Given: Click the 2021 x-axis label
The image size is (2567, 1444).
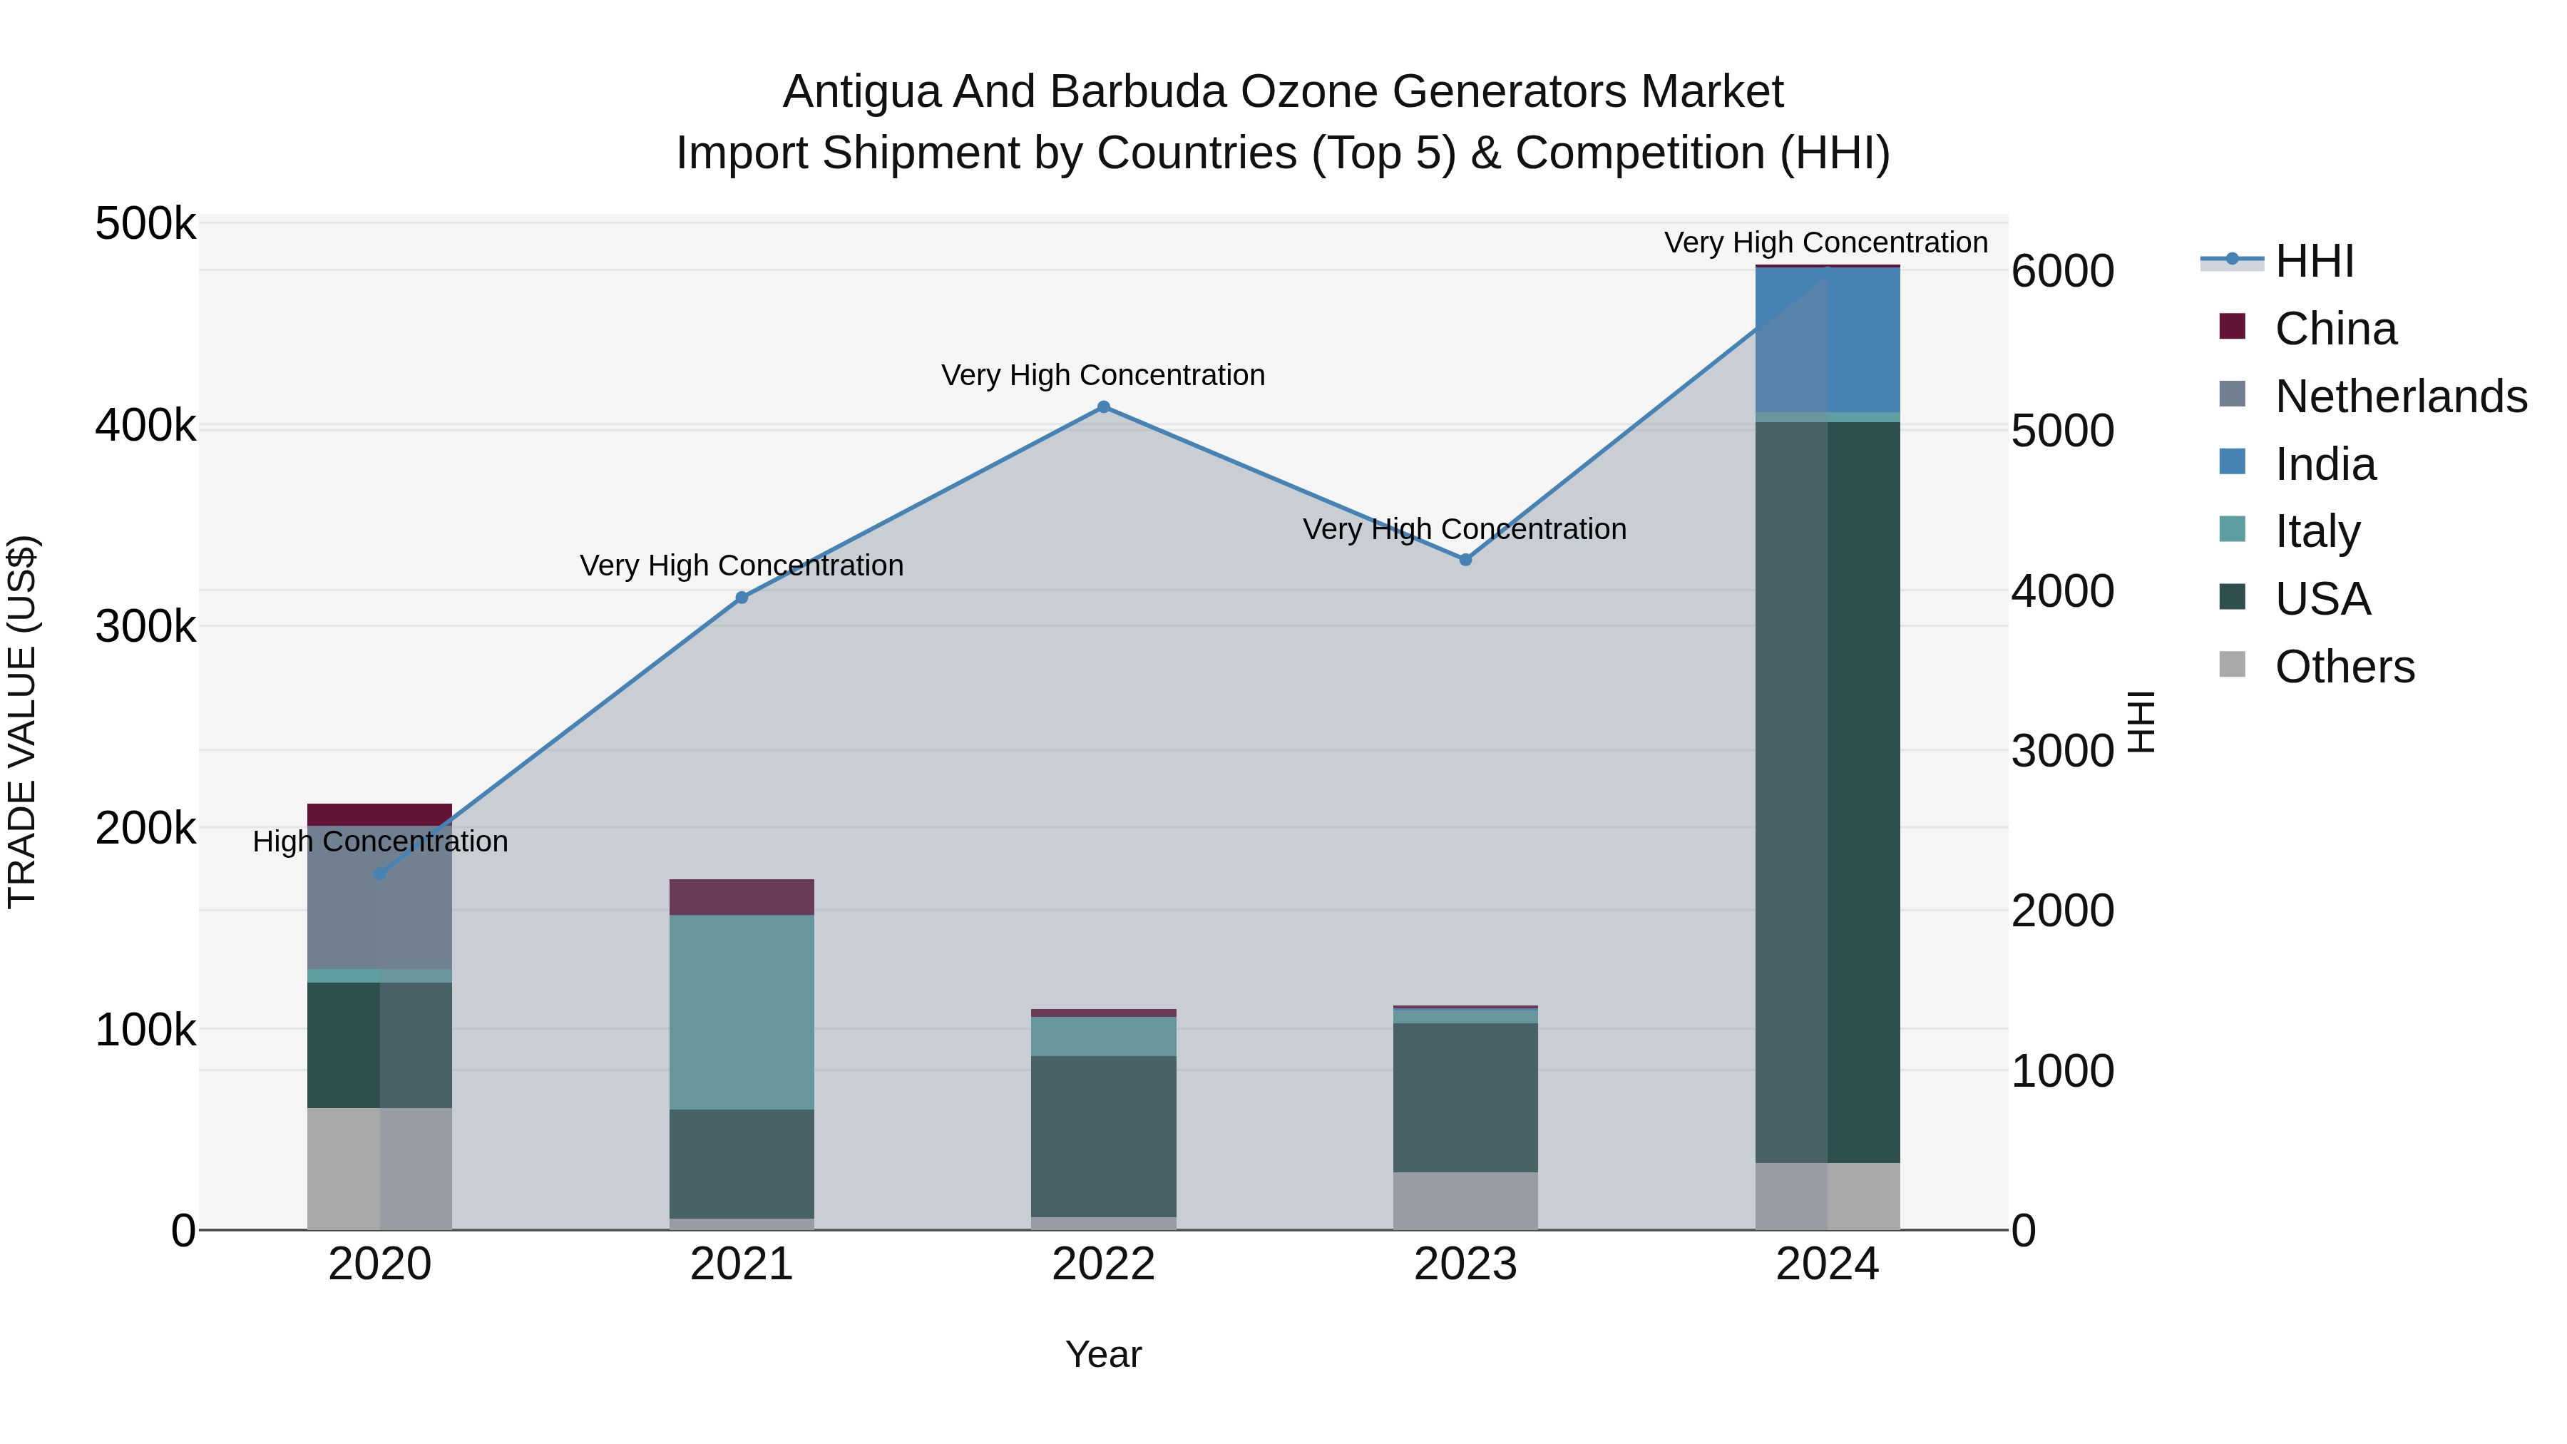Looking at the screenshot, I should pyautogui.click(x=742, y=1264).
